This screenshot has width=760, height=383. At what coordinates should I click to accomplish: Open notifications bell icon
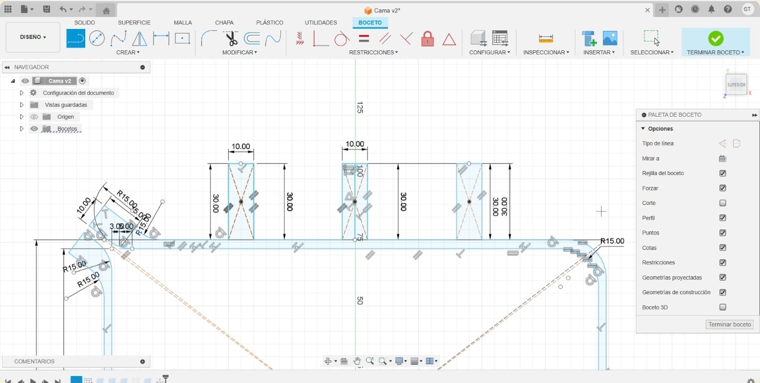712,9
